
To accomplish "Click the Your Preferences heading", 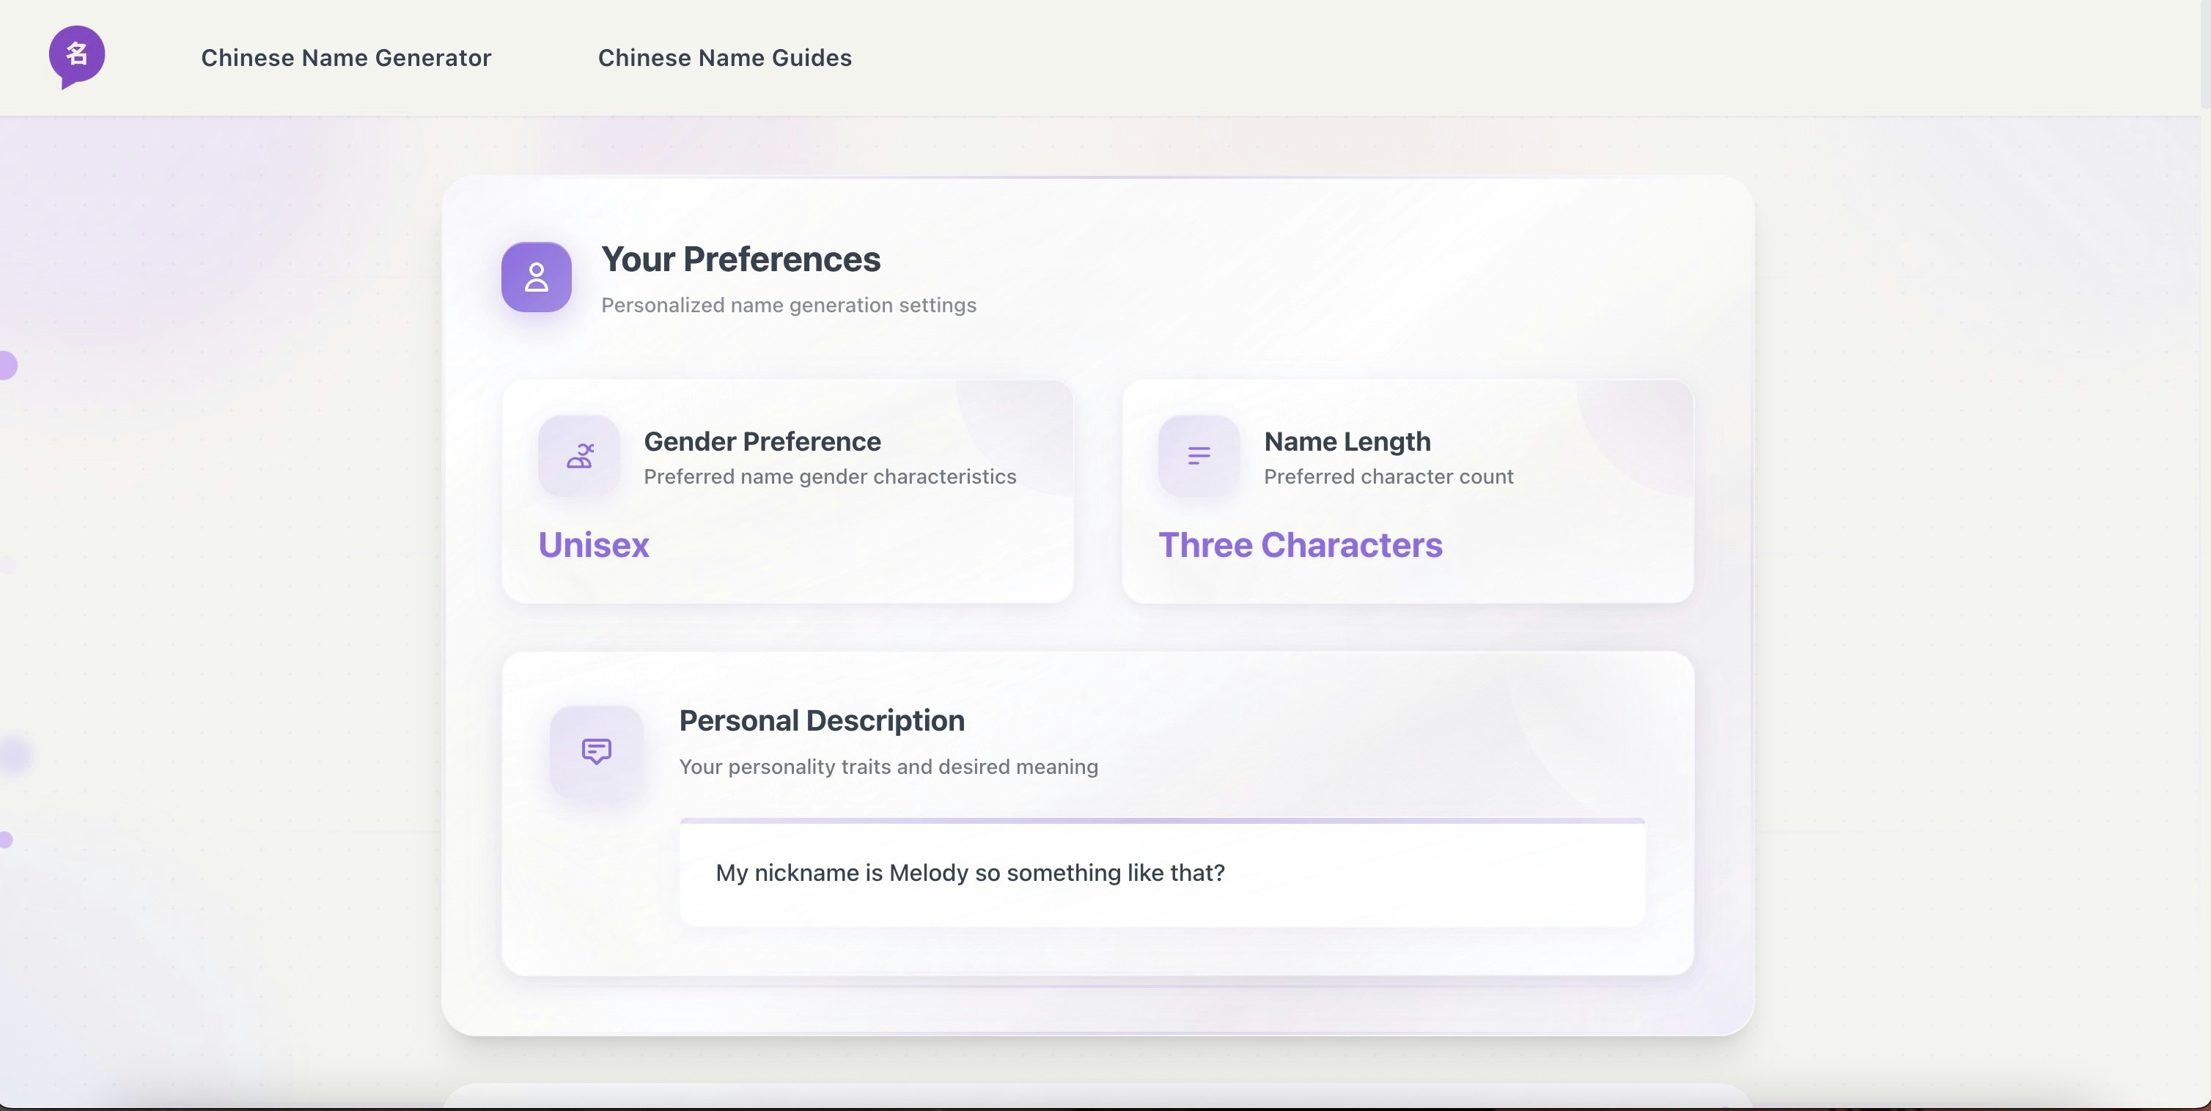I will pyautogui.click(x=740, y=259).
